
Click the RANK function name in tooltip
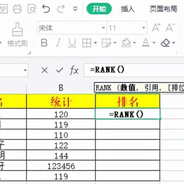(x=103, y=88)
